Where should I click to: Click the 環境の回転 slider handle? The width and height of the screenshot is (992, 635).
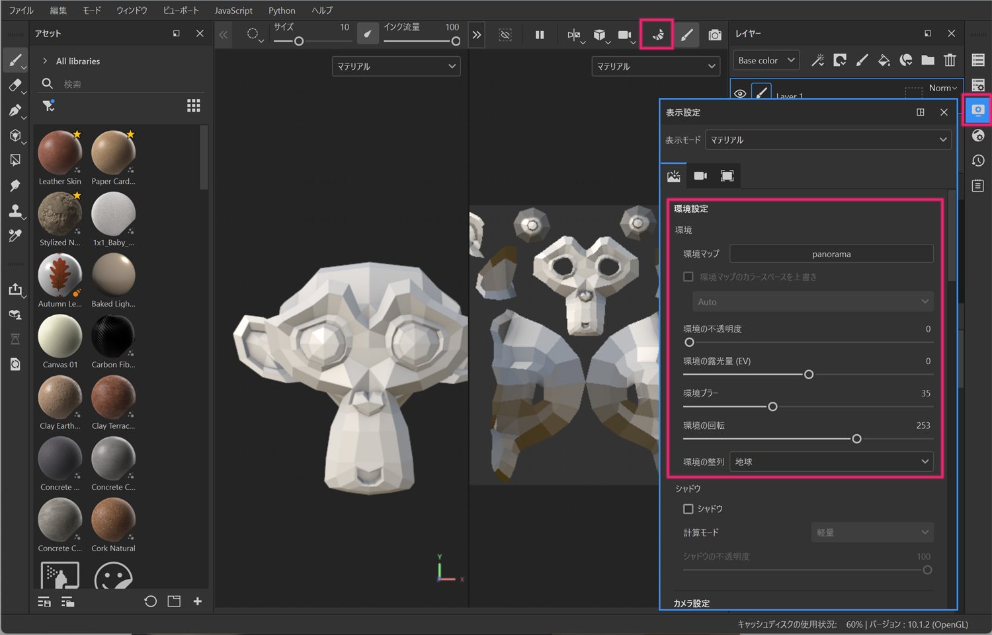(x=856, y=439)
